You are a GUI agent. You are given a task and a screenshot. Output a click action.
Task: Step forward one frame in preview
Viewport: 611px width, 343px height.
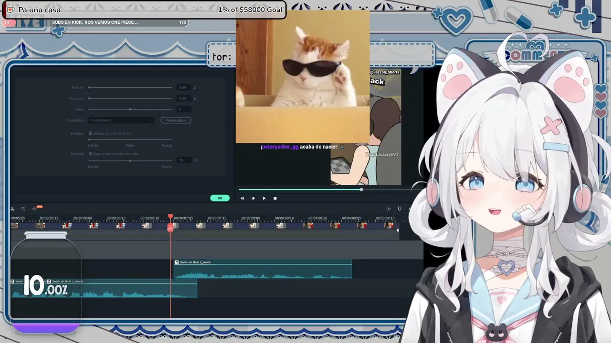253,198
